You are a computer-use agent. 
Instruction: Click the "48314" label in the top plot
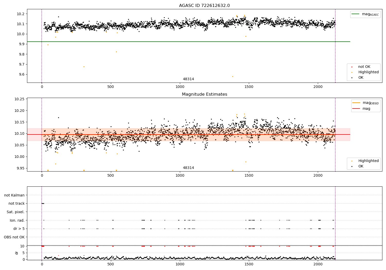188,79
